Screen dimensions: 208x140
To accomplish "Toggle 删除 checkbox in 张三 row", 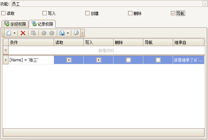I will click(128, 60).
